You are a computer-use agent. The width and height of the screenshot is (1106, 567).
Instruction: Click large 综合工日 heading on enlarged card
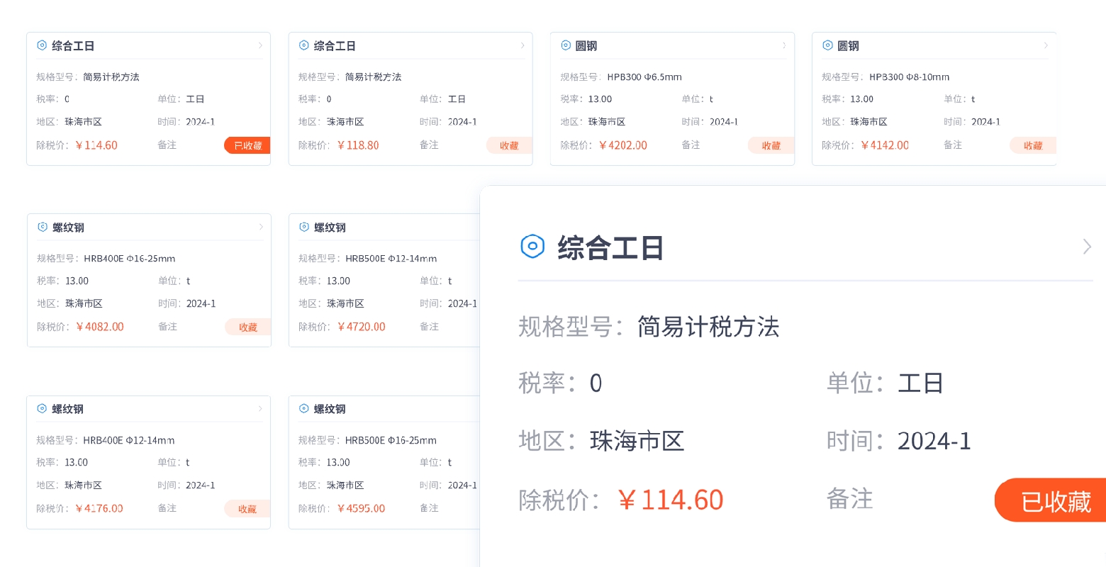click(610, 248)
